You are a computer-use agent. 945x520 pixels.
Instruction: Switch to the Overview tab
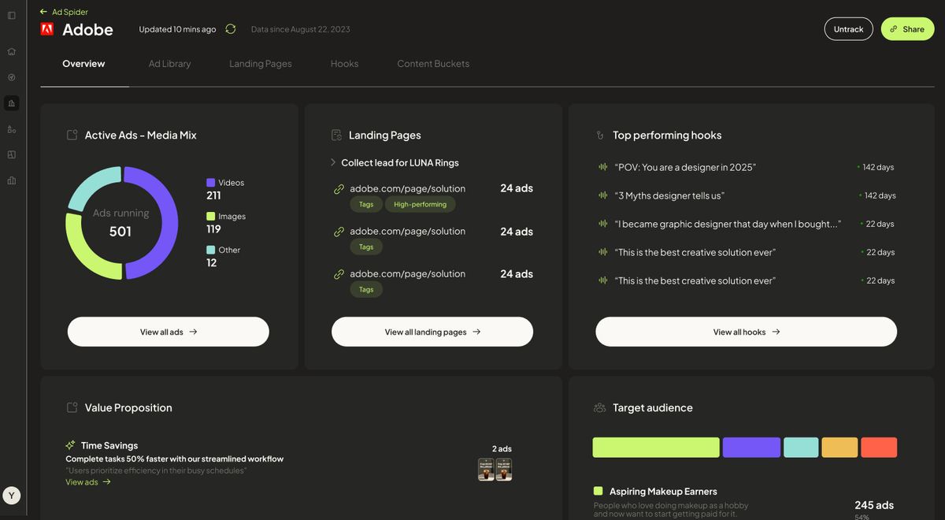click(83, 64)
